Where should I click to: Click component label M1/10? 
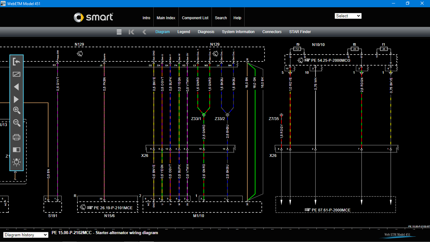199,216
